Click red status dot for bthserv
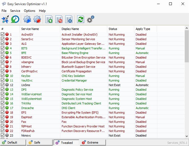 [x=7, y=66]
